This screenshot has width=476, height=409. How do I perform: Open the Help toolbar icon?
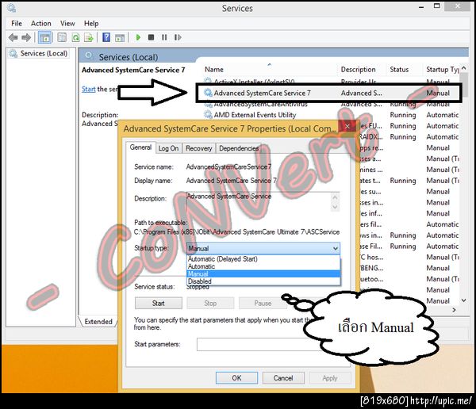point(106,37)
